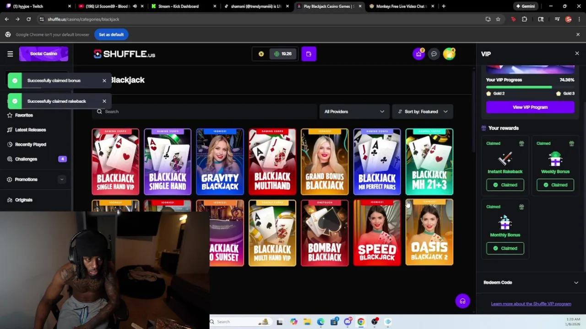Click the Social Casino button
The image size is (586, 329).
click(x=43, y=54)
